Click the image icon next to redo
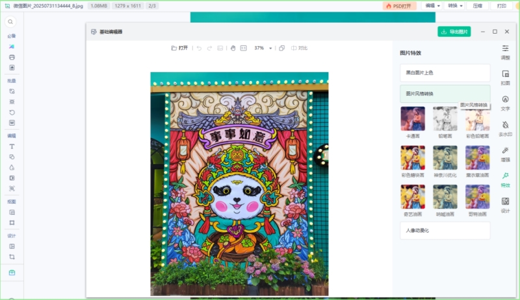The width and height of the screenshot is (520, 300). point(220,48)
